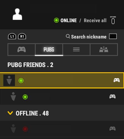Open the team group people tab
Viewport: 124px width, 139px height.
point(104,50)
